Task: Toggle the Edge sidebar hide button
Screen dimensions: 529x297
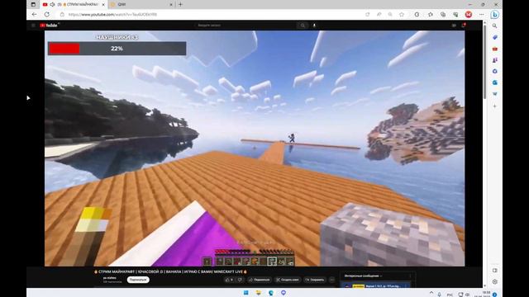Action: (x=494, y=271)
